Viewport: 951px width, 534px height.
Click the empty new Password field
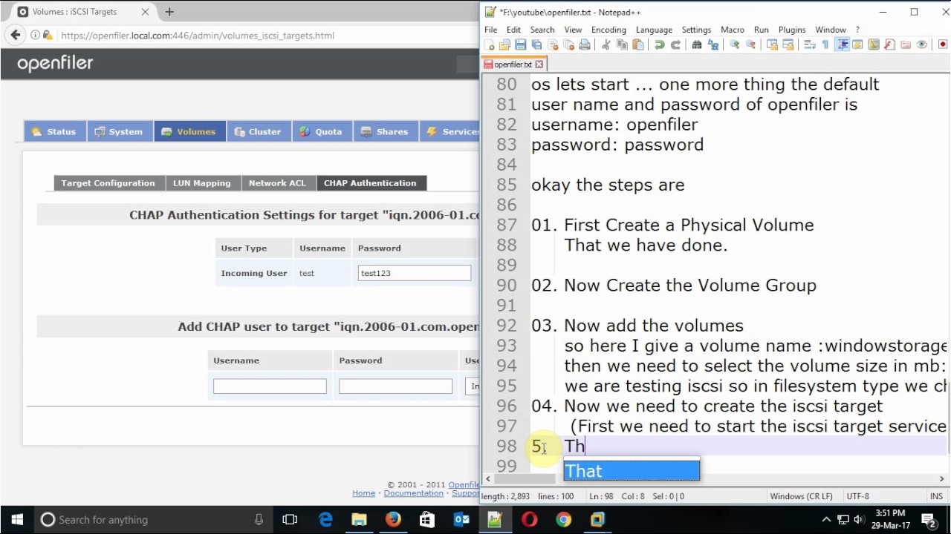coord(395,386)
